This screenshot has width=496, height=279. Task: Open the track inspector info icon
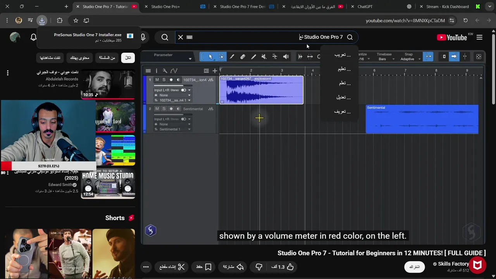click(157, 71)
